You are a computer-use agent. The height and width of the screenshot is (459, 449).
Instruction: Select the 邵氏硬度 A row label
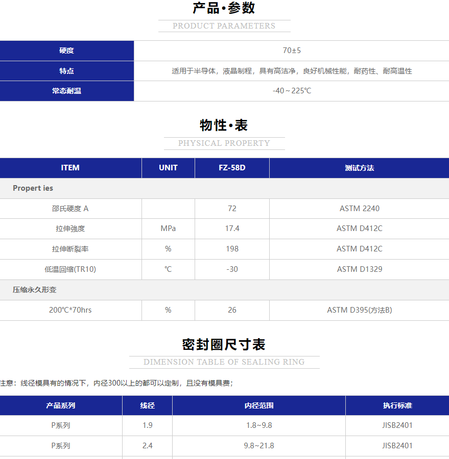[70, 209]
